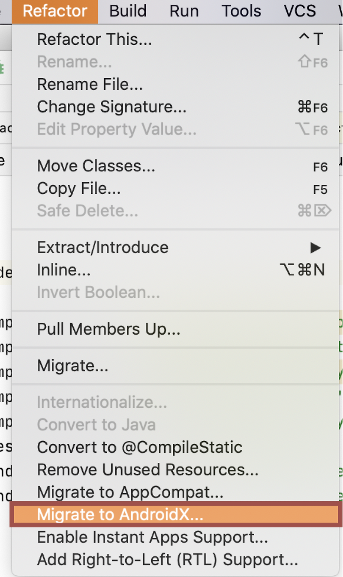Select Copy File

(x=78, y=188)
